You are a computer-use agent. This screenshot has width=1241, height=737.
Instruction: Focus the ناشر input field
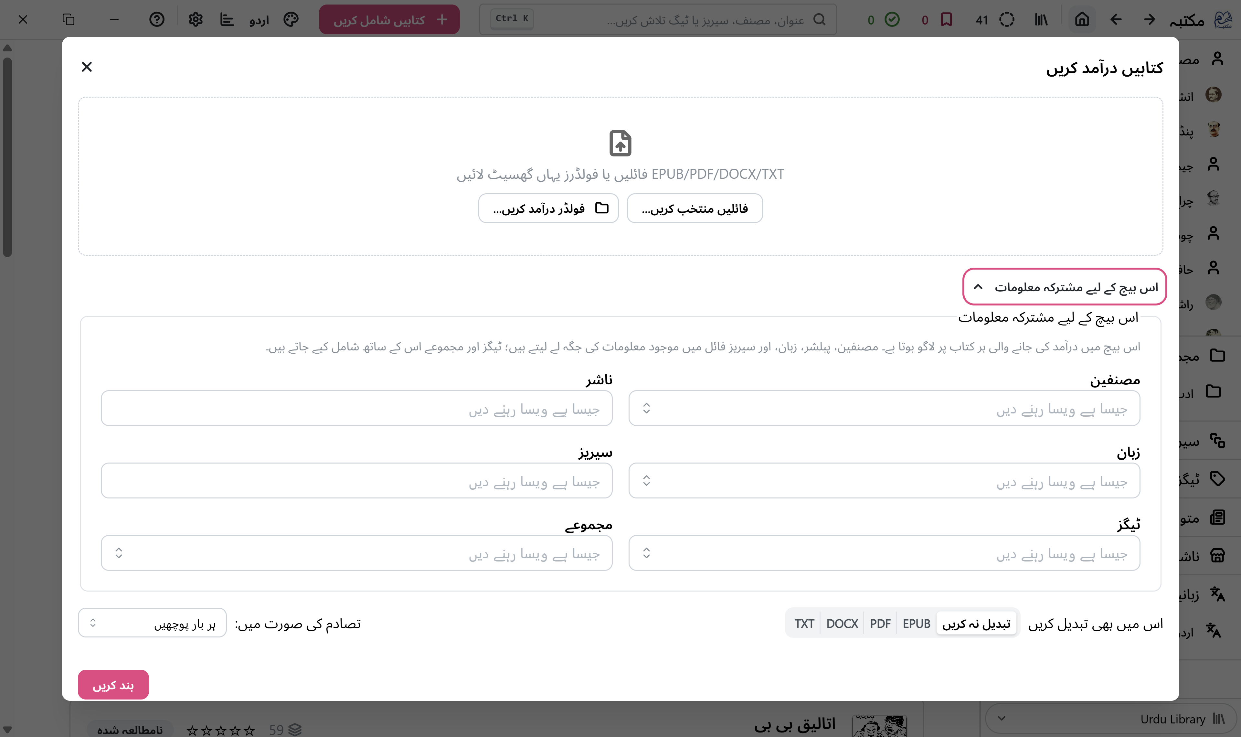click(x=356, y=408)
